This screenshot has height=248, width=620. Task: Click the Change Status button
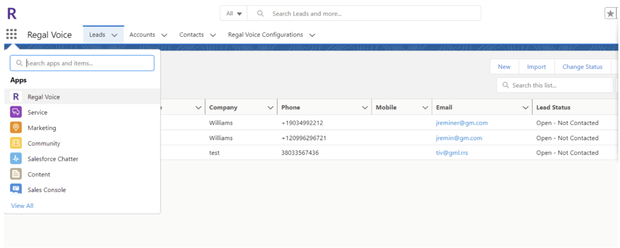click(x=582, y=67)
